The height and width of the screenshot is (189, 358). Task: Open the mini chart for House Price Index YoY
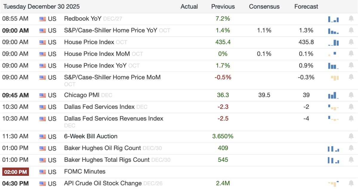tap(333, 66)
